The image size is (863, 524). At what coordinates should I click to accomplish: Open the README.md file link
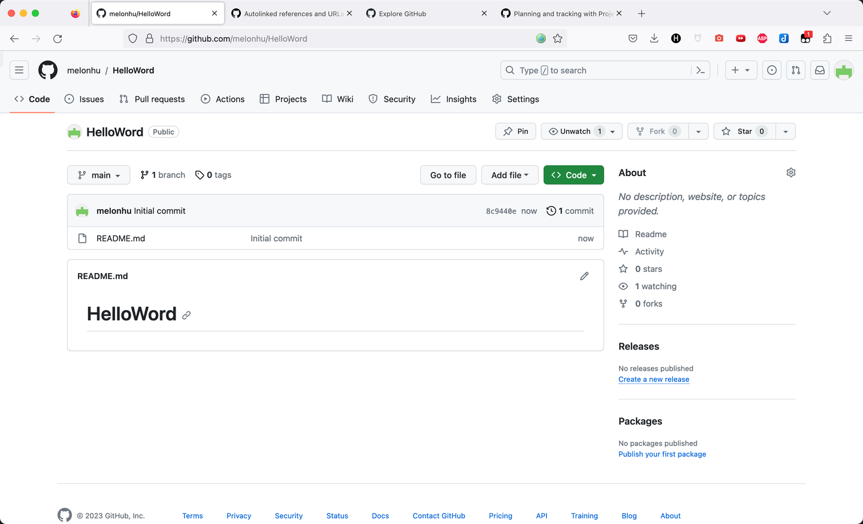click(121, 238)
